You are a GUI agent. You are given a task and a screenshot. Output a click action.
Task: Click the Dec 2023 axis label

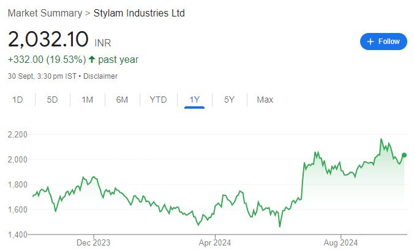click(x=94, y=242)
